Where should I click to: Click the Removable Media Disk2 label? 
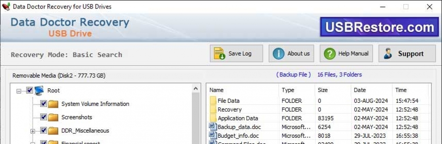[x=59, y=76]
